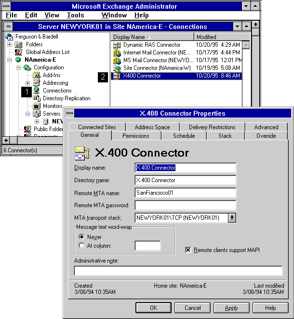Expand the NEWYORK01 server node
The width and height of the screenshot is (294, 319).
click(37, 121)
